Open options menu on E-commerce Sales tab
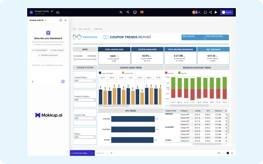 (x=92, y=153)
